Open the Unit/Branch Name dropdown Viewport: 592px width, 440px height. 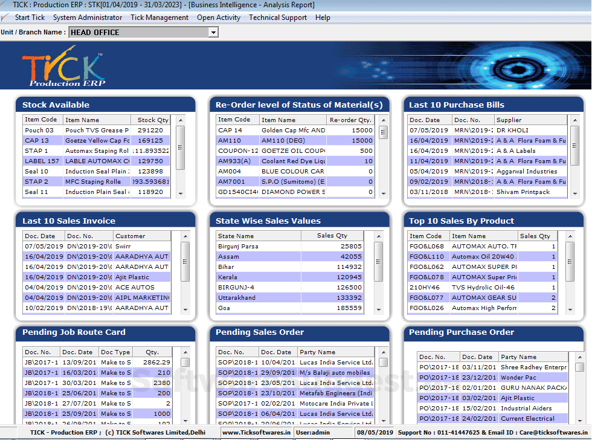214,32
